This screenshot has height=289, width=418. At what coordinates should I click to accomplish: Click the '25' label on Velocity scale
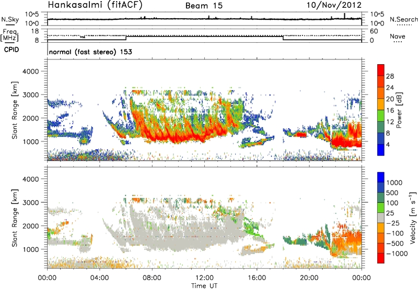point(390,213)
